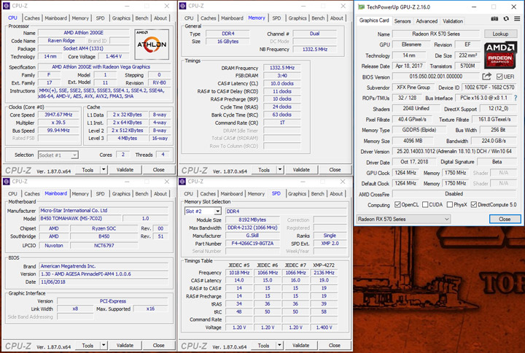Toggle the DirectCompute 5.0 checkbox
Viewport: 525px width, 353px height.
point(474,205)
